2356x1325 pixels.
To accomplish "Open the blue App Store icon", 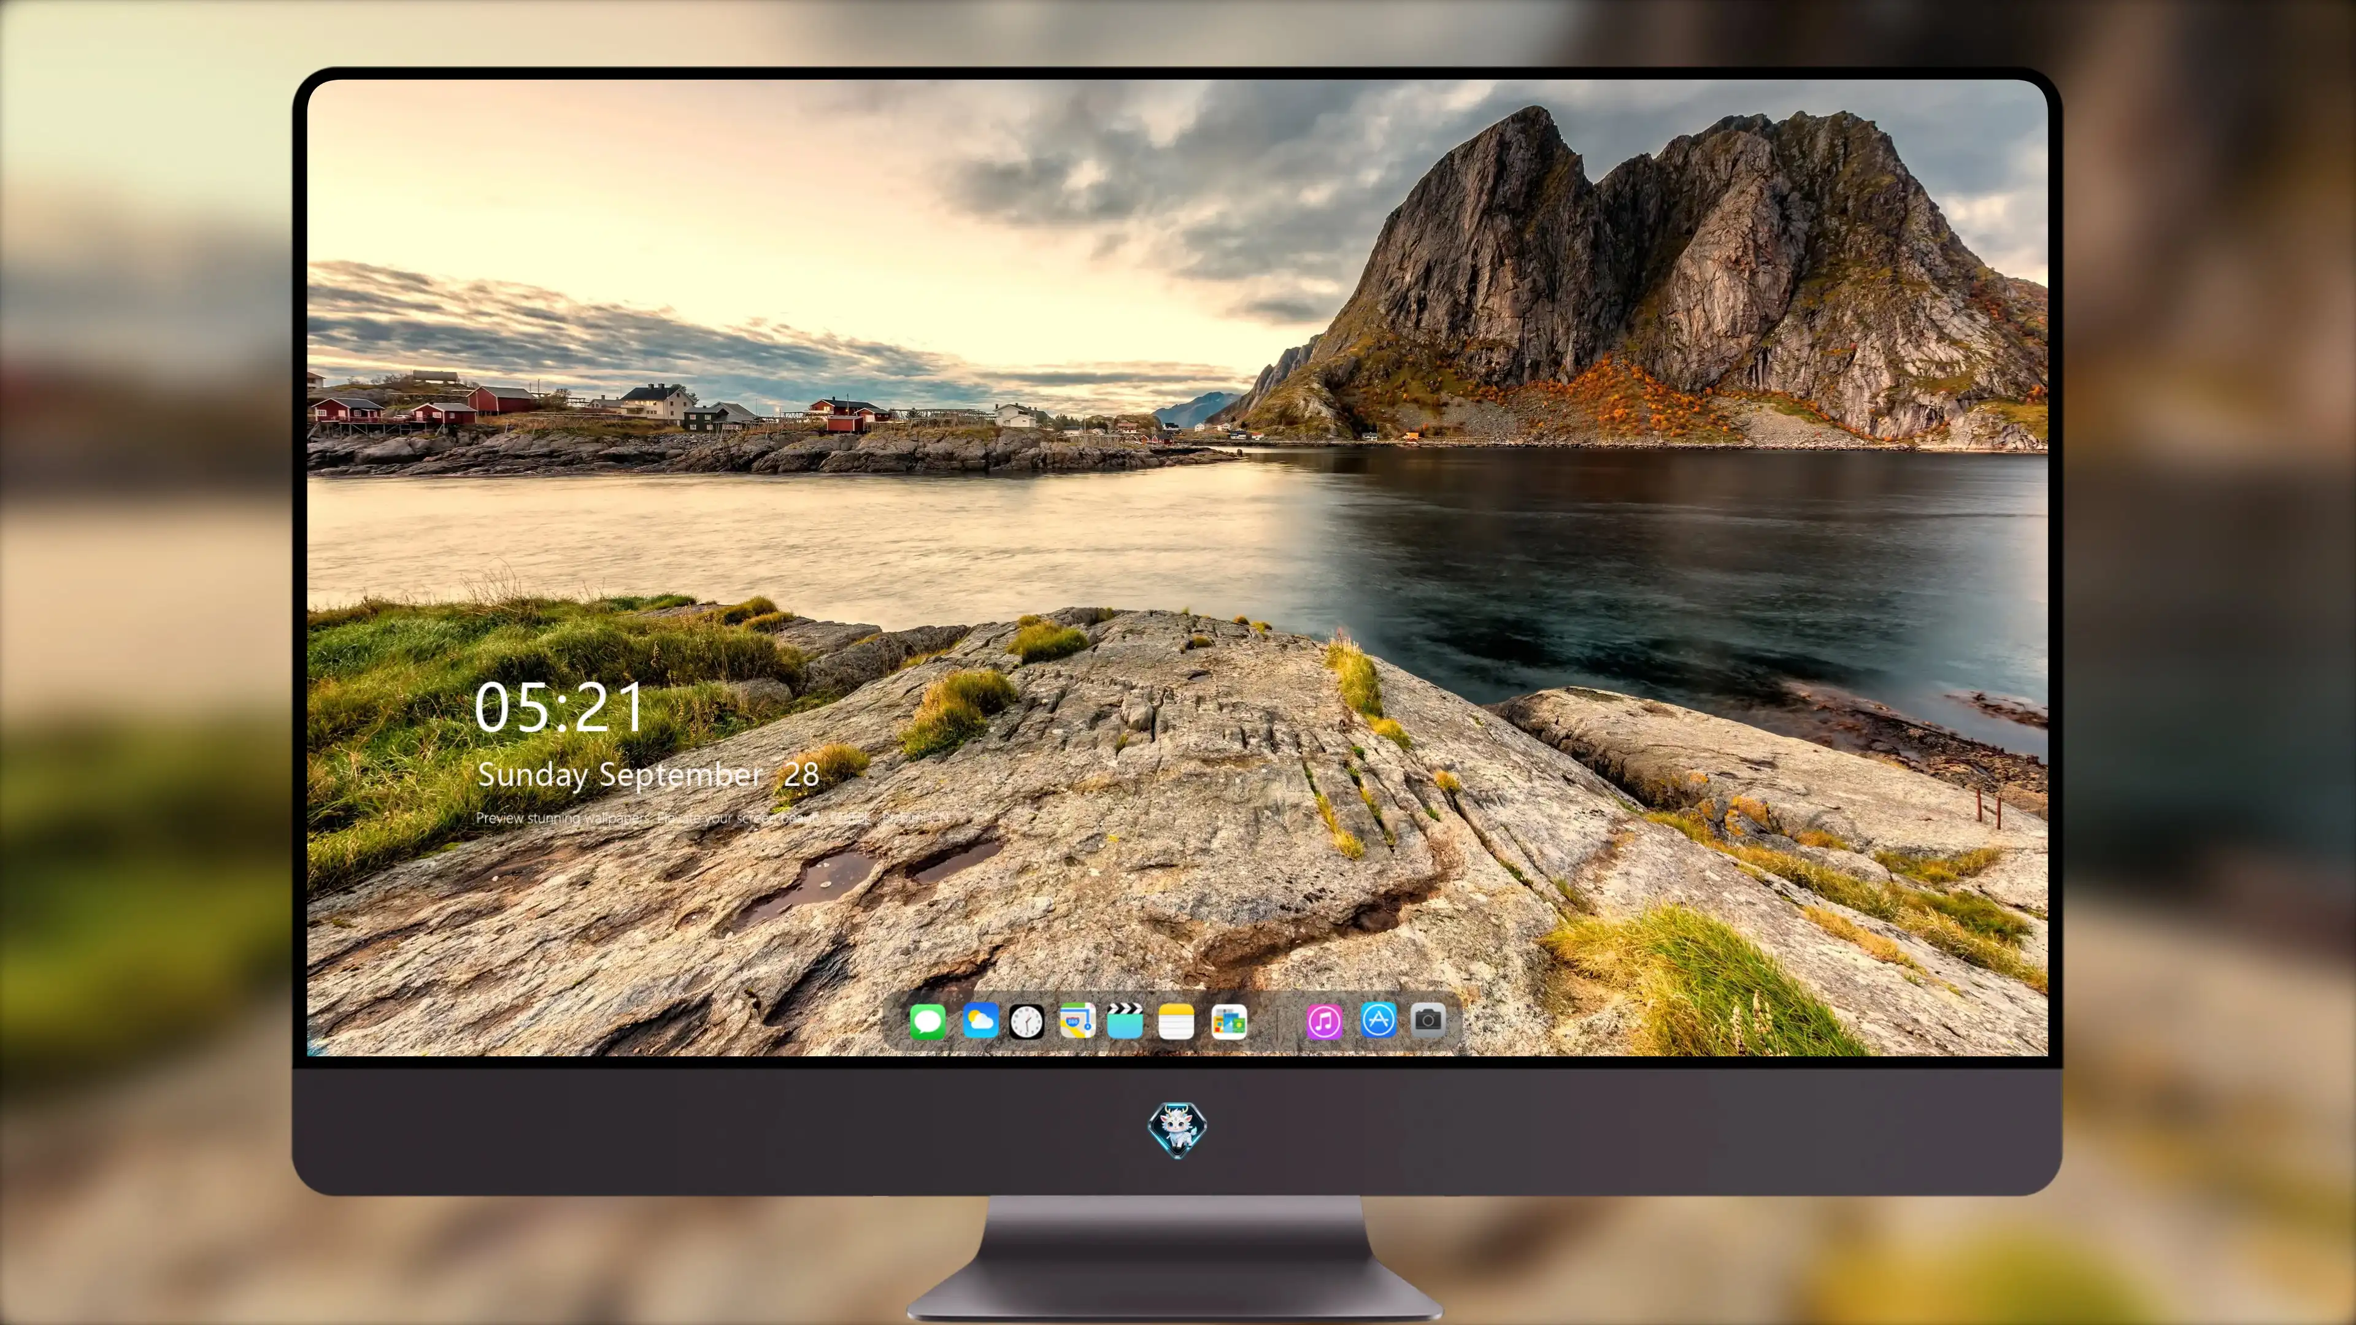I will tap(1378, 1020).
